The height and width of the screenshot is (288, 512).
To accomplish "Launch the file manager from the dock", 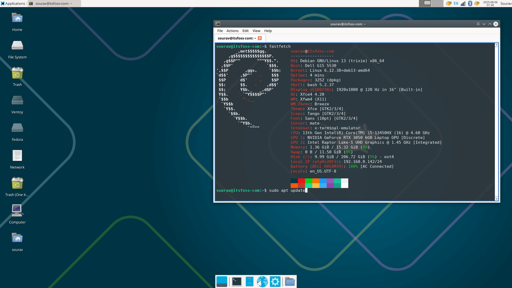I will coord(249,282).
